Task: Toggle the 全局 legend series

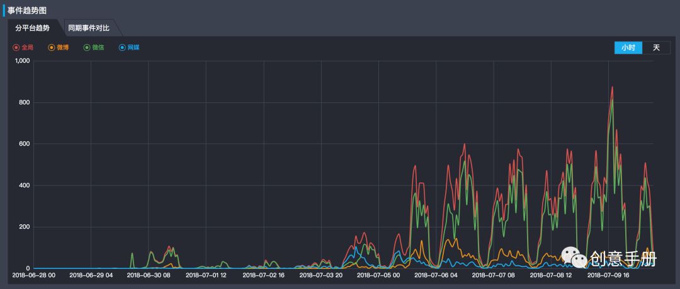Action: point(23,48)
